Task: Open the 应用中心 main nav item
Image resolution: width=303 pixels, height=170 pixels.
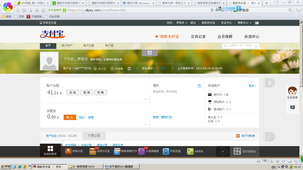Action: pos(251,37)
